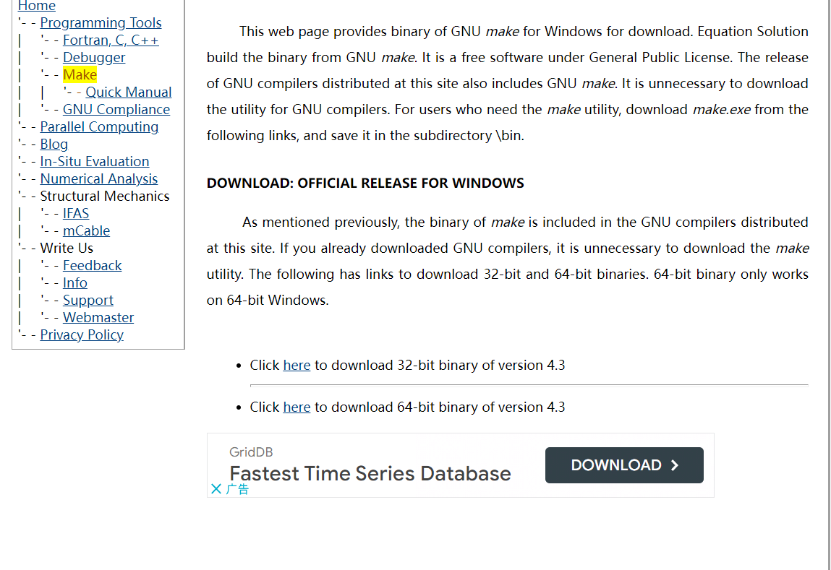Open the Programming Tools menu link
831x570 pixels.
pyautogui.click(x=101, y=23)
